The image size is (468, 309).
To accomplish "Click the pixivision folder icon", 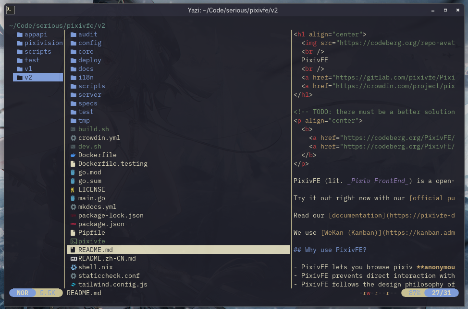I will pos(20,43).
